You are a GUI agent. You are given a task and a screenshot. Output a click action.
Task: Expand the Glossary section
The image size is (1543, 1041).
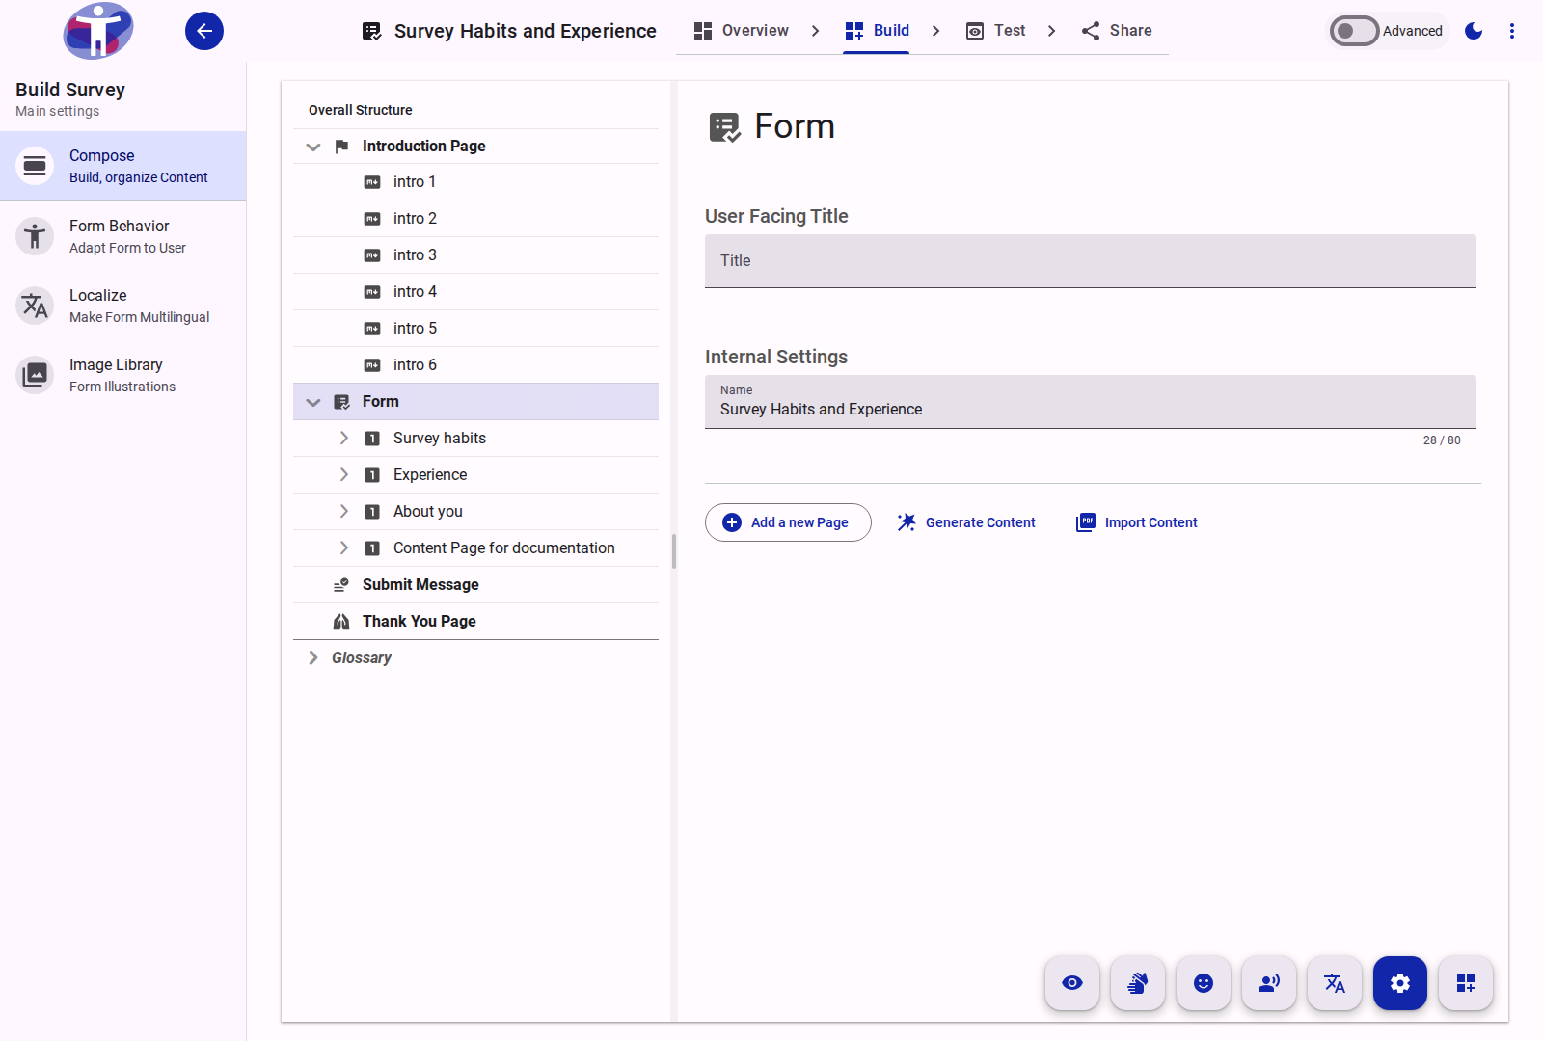(312, 658)
